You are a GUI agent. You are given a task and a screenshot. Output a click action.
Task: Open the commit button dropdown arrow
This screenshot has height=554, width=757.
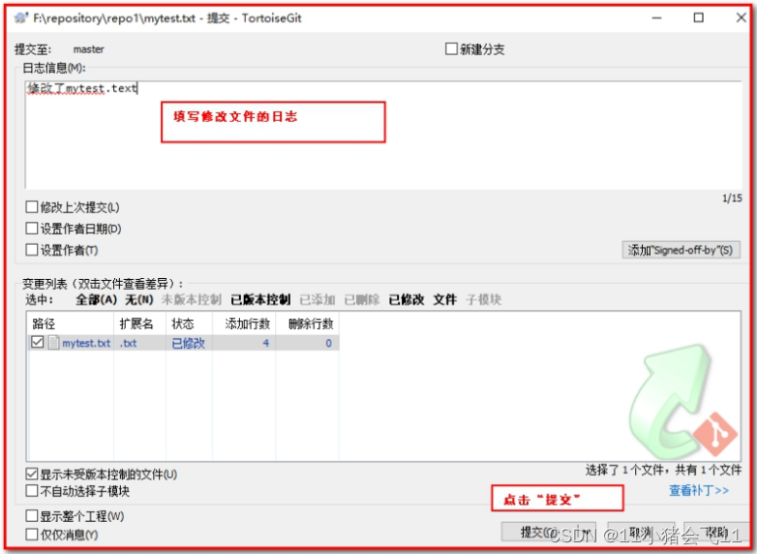pos(586,533)
